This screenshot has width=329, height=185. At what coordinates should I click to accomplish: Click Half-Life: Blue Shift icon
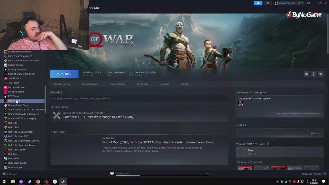(6, 136)
